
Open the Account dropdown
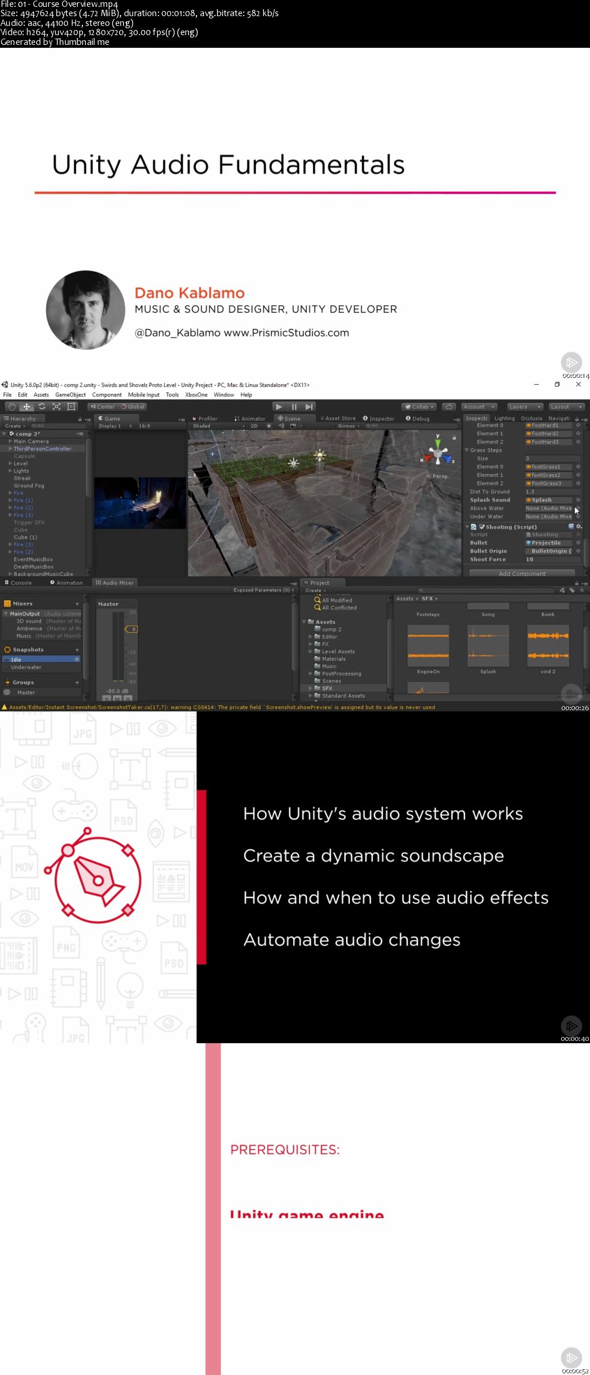[479, 407]
